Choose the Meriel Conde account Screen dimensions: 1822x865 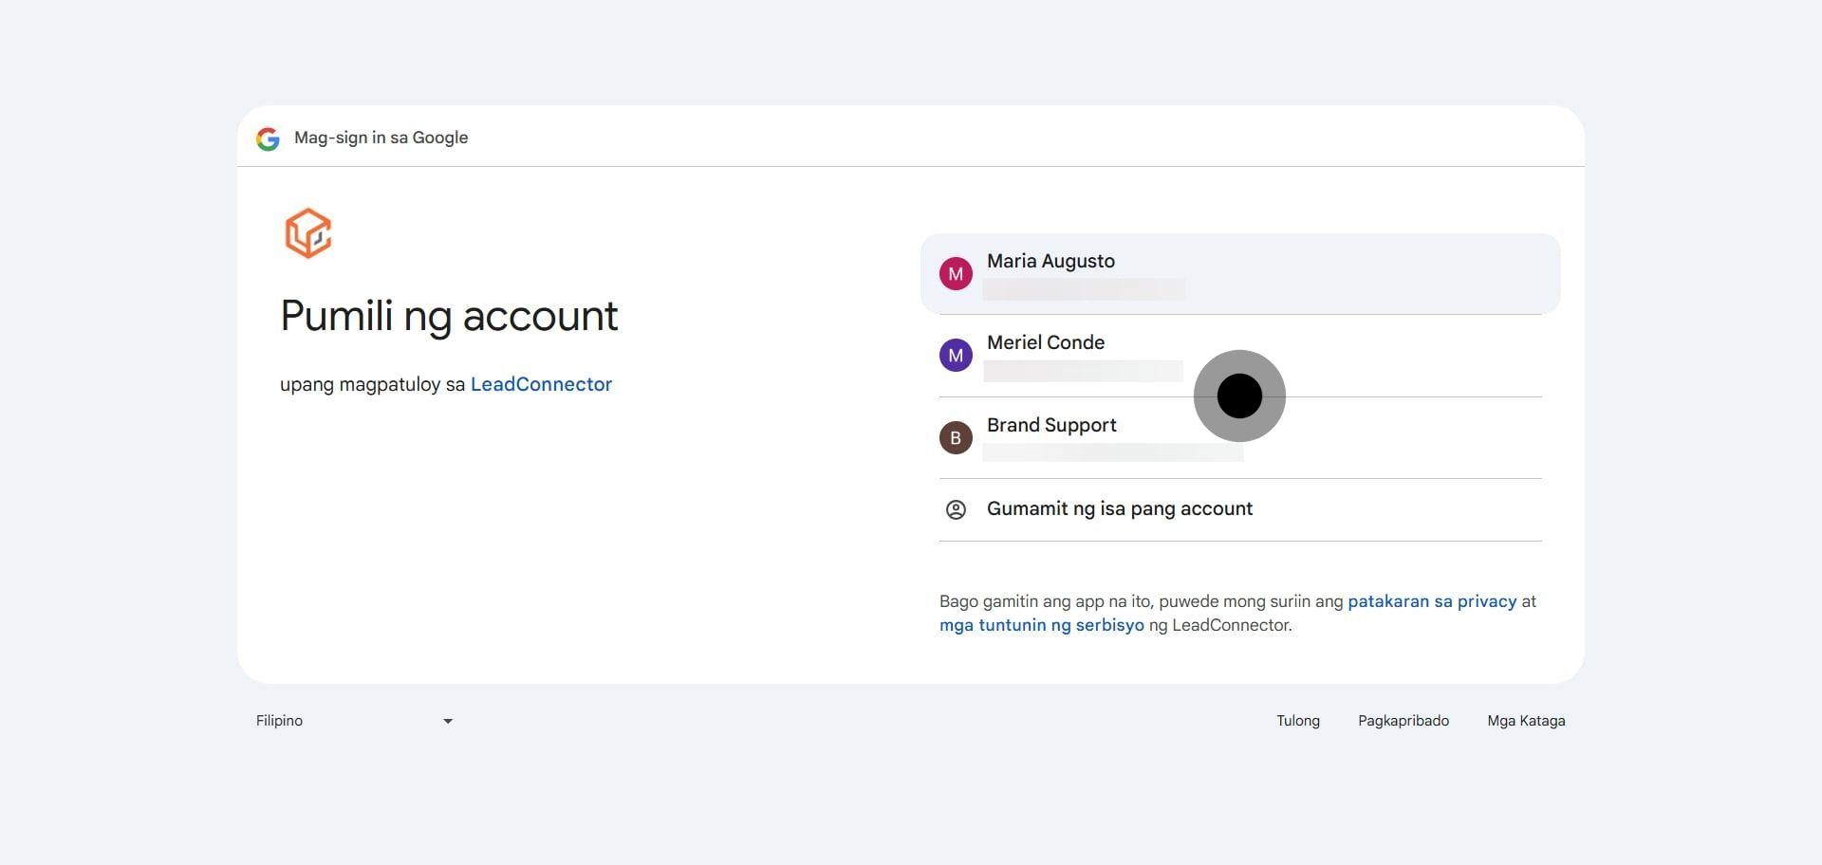pos(1240,356)
